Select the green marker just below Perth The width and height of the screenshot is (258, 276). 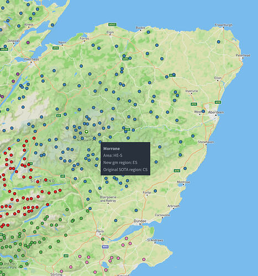(x=103, y=239)
